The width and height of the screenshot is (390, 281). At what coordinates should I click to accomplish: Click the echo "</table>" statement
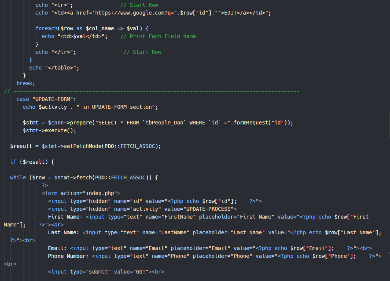54,68
